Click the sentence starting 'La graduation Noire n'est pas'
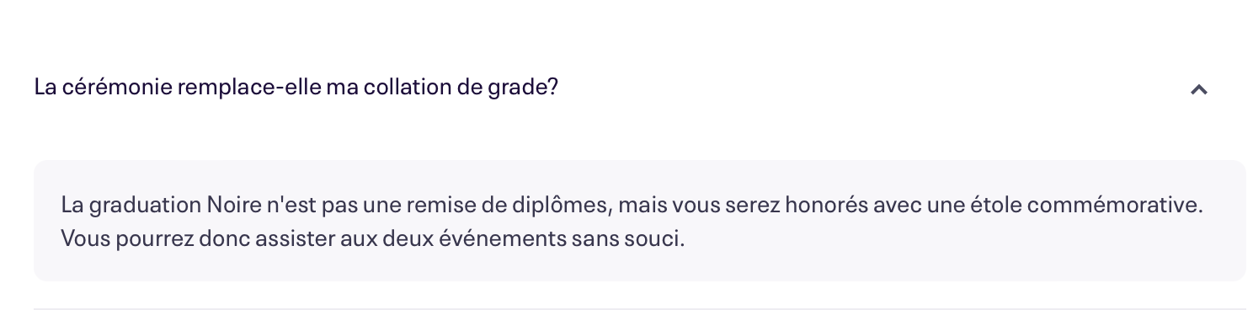The width and height of the screenshot is (1253, 310). click(x=630, y=205)
